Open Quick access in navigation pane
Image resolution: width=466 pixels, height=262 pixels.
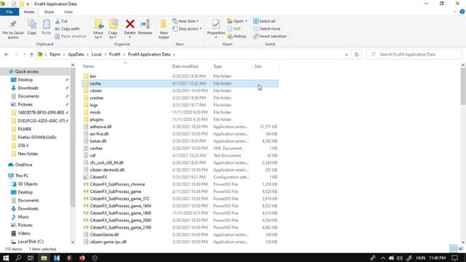[x=27, y=71]
